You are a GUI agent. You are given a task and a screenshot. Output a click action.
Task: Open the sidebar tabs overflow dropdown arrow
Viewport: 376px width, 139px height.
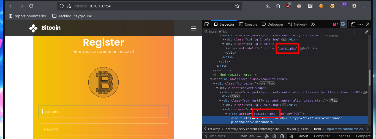pyautogui.click(x=369, y=136)
